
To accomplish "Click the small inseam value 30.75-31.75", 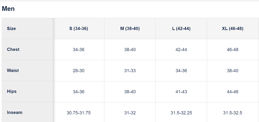I will tap(79, 113).
